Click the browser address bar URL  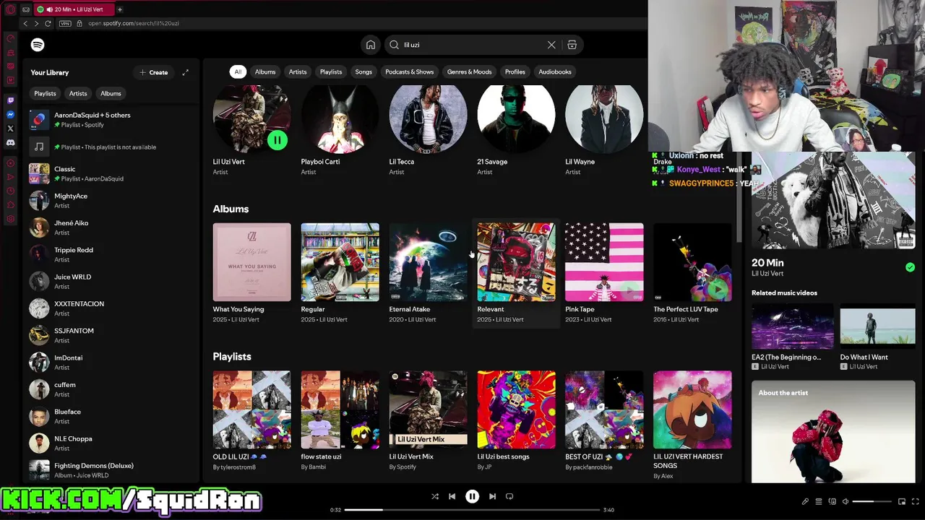click(x=134, y=23)
